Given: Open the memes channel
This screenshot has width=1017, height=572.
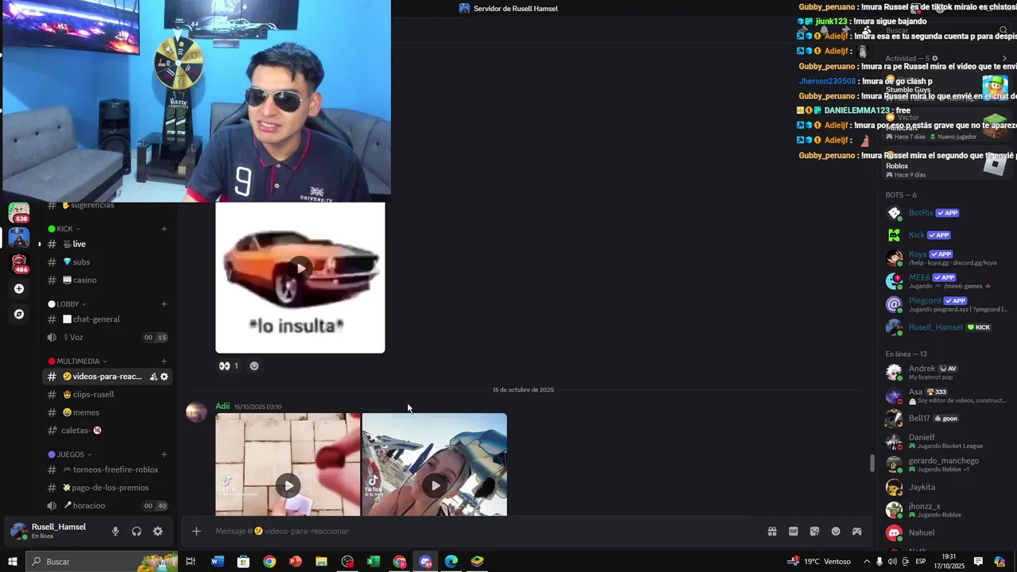Looking at the screenshot, I should click(x=107, y=413).
